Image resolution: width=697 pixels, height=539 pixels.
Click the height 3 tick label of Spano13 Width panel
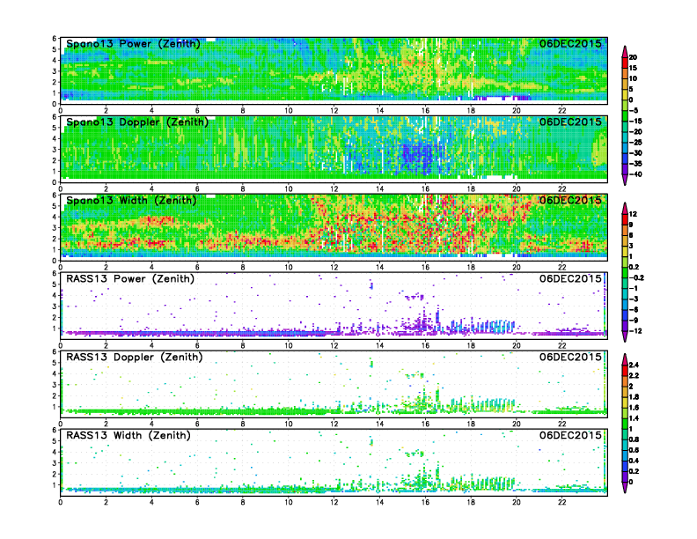[x=55, y=228]
